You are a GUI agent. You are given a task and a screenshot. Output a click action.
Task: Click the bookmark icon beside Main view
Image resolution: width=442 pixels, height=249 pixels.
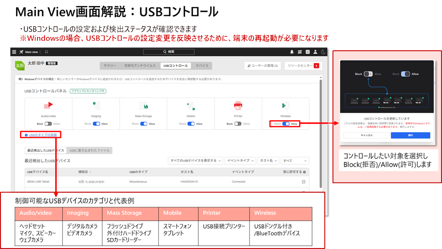(x=46, y=52)
